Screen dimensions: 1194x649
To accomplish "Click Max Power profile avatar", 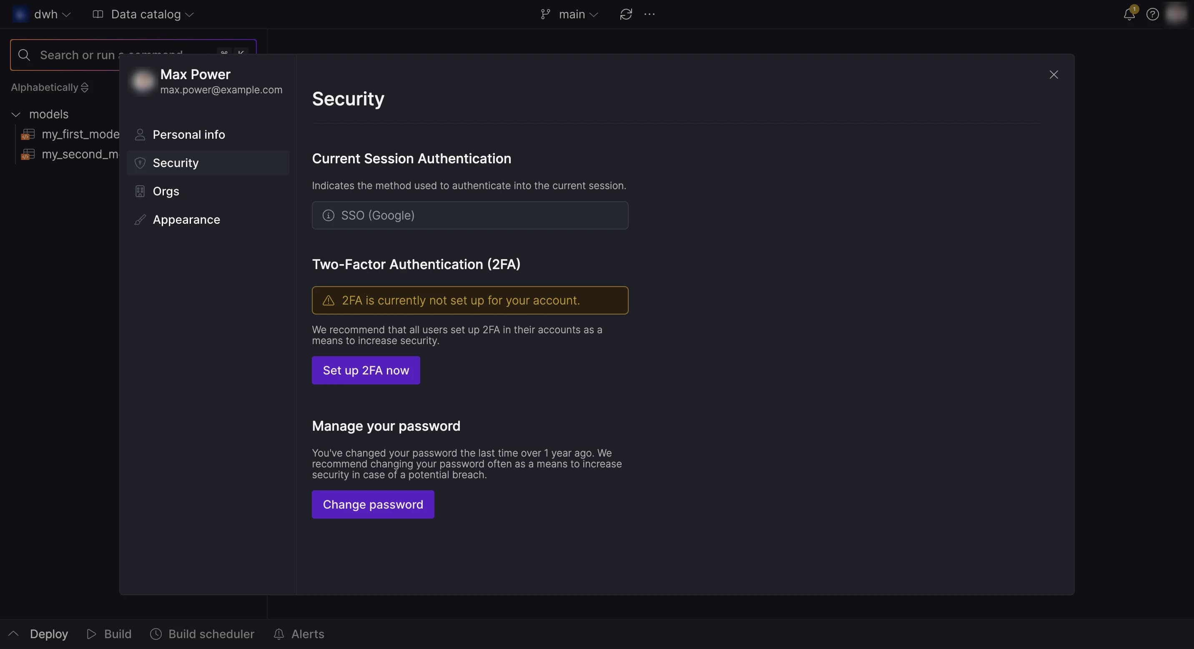I will pos(143,82).
